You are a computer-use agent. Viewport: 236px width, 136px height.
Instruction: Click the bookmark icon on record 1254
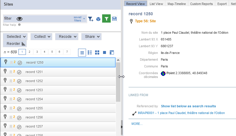coord(11,99)
